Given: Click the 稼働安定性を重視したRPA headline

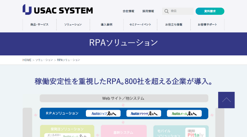Looking at the screenshot, I should point(123,81).
